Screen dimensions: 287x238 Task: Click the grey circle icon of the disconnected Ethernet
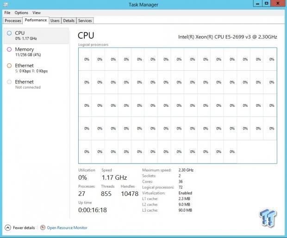[9, 82]
